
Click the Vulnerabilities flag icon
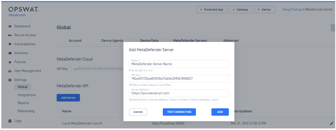(x=10, y=44)
